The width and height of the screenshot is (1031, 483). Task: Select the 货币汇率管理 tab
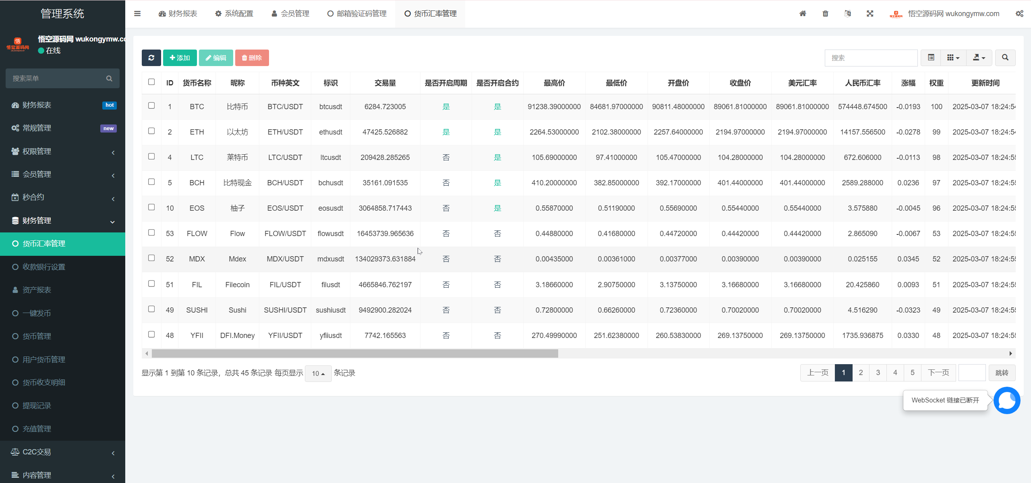(x=430, y=14)
